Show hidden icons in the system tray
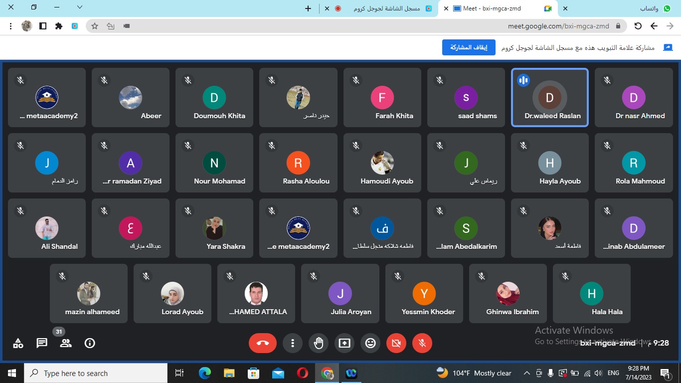 click(x=526, y=373)
